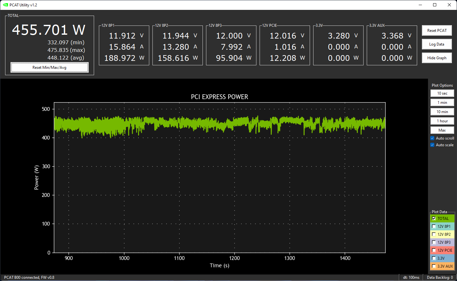
Task: Uncheck the Auto scale option
Action: click(432, 145)
